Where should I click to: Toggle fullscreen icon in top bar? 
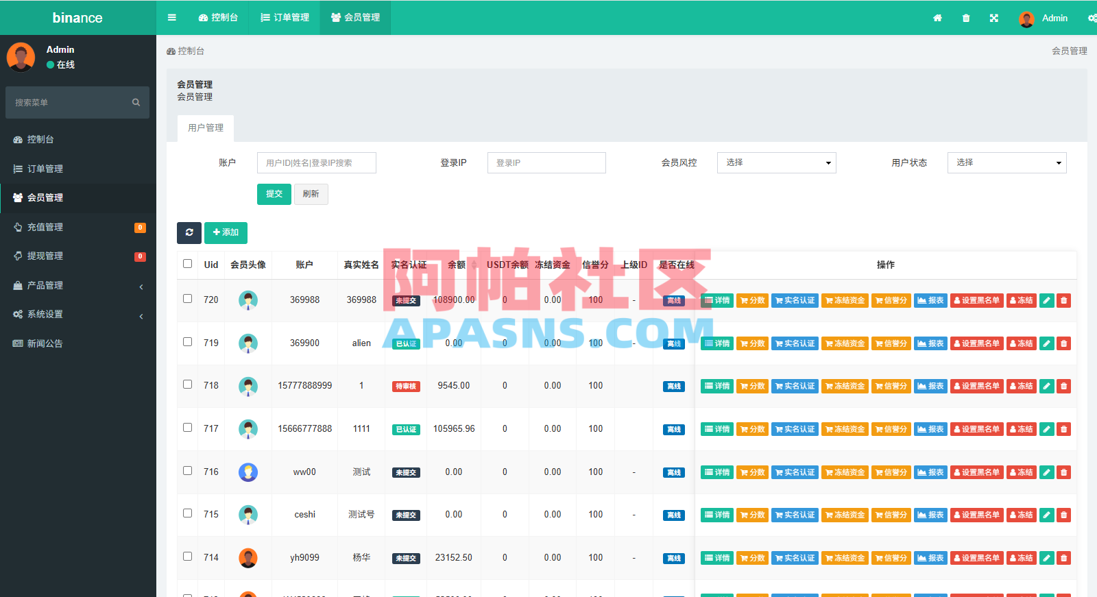994,19
